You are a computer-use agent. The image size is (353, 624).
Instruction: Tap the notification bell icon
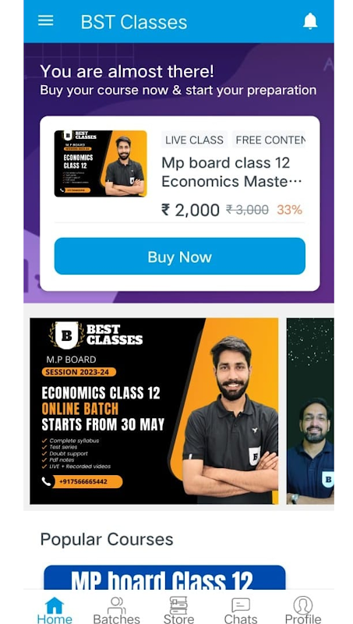(310, 21)
